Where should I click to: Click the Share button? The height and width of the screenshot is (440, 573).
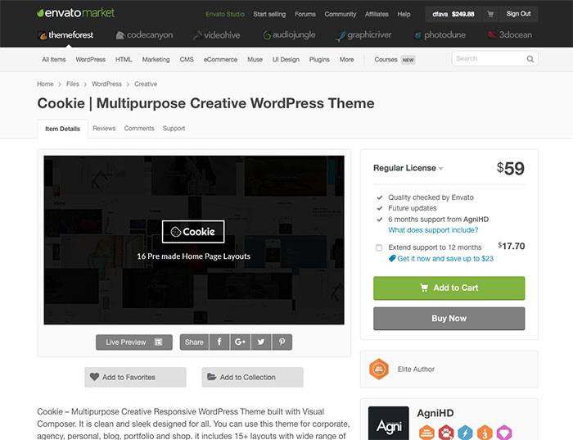pyautogui.click(x=194, y=342)
